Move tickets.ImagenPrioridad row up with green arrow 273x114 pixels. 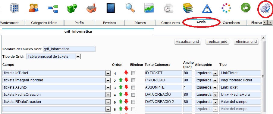point(121,80)
